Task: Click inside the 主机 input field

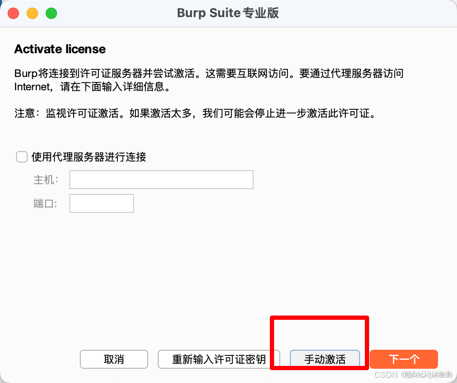Action: tap(161, 180)
